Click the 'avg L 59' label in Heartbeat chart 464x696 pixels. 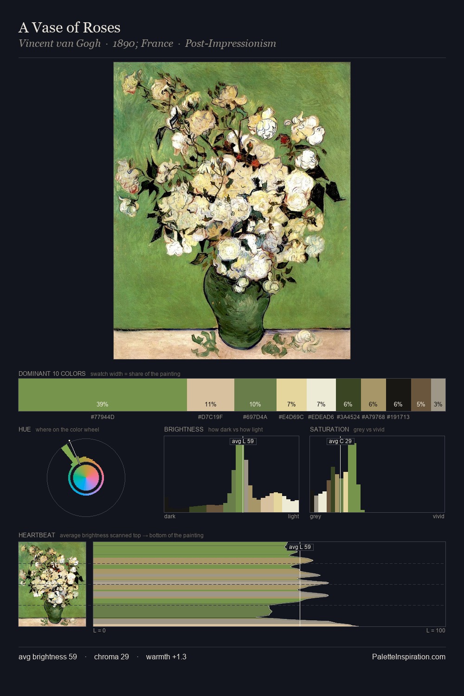(300, 547)
